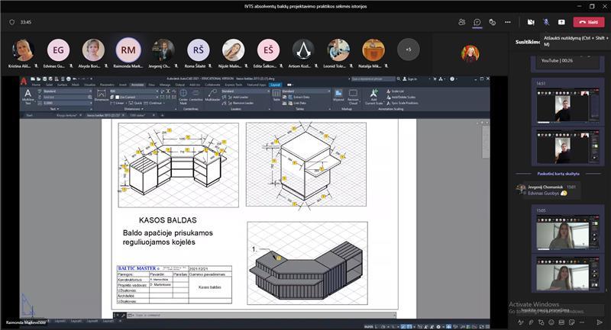Viewport: 611px width, 330px height.
Task: Click Remove Leader in Leaders panel
Action: coord(241,103)
